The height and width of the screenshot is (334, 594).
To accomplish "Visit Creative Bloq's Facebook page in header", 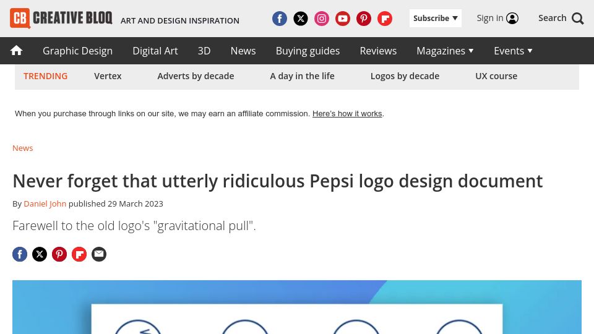I will [x=280, y=19].
